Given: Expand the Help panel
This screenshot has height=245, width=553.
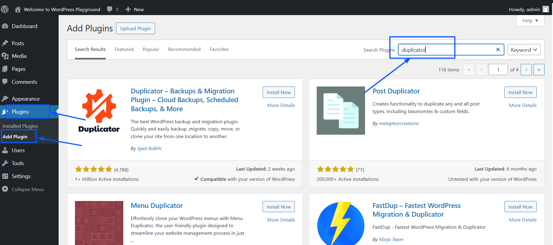Looking at the screenshot, I should tap(530, 20).
